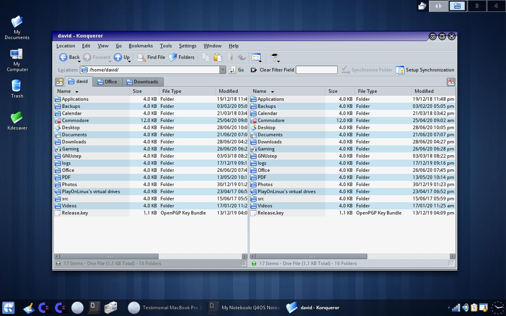The height and width of the screenshot is (316, 506).
Task: Open the filter funnel dropdown
Action: pyautogui.click(x=275, y=58)
